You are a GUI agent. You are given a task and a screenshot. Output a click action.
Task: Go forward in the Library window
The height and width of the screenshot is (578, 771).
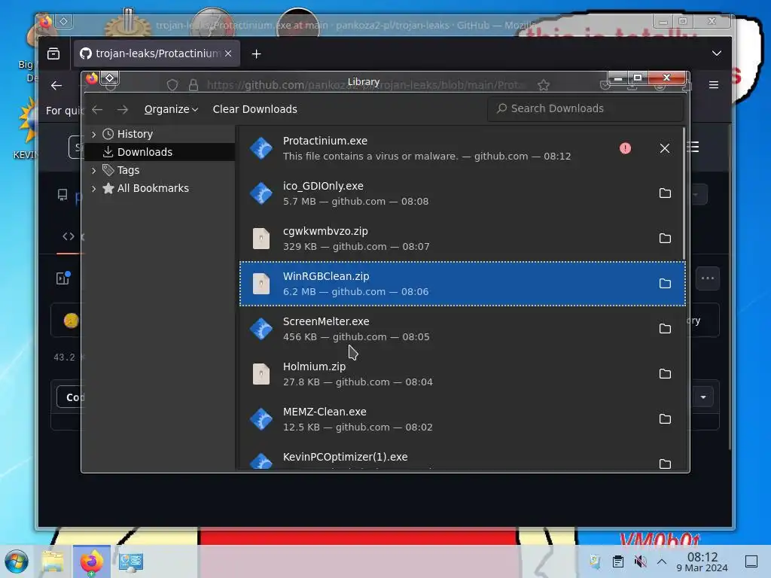[123, 109]
